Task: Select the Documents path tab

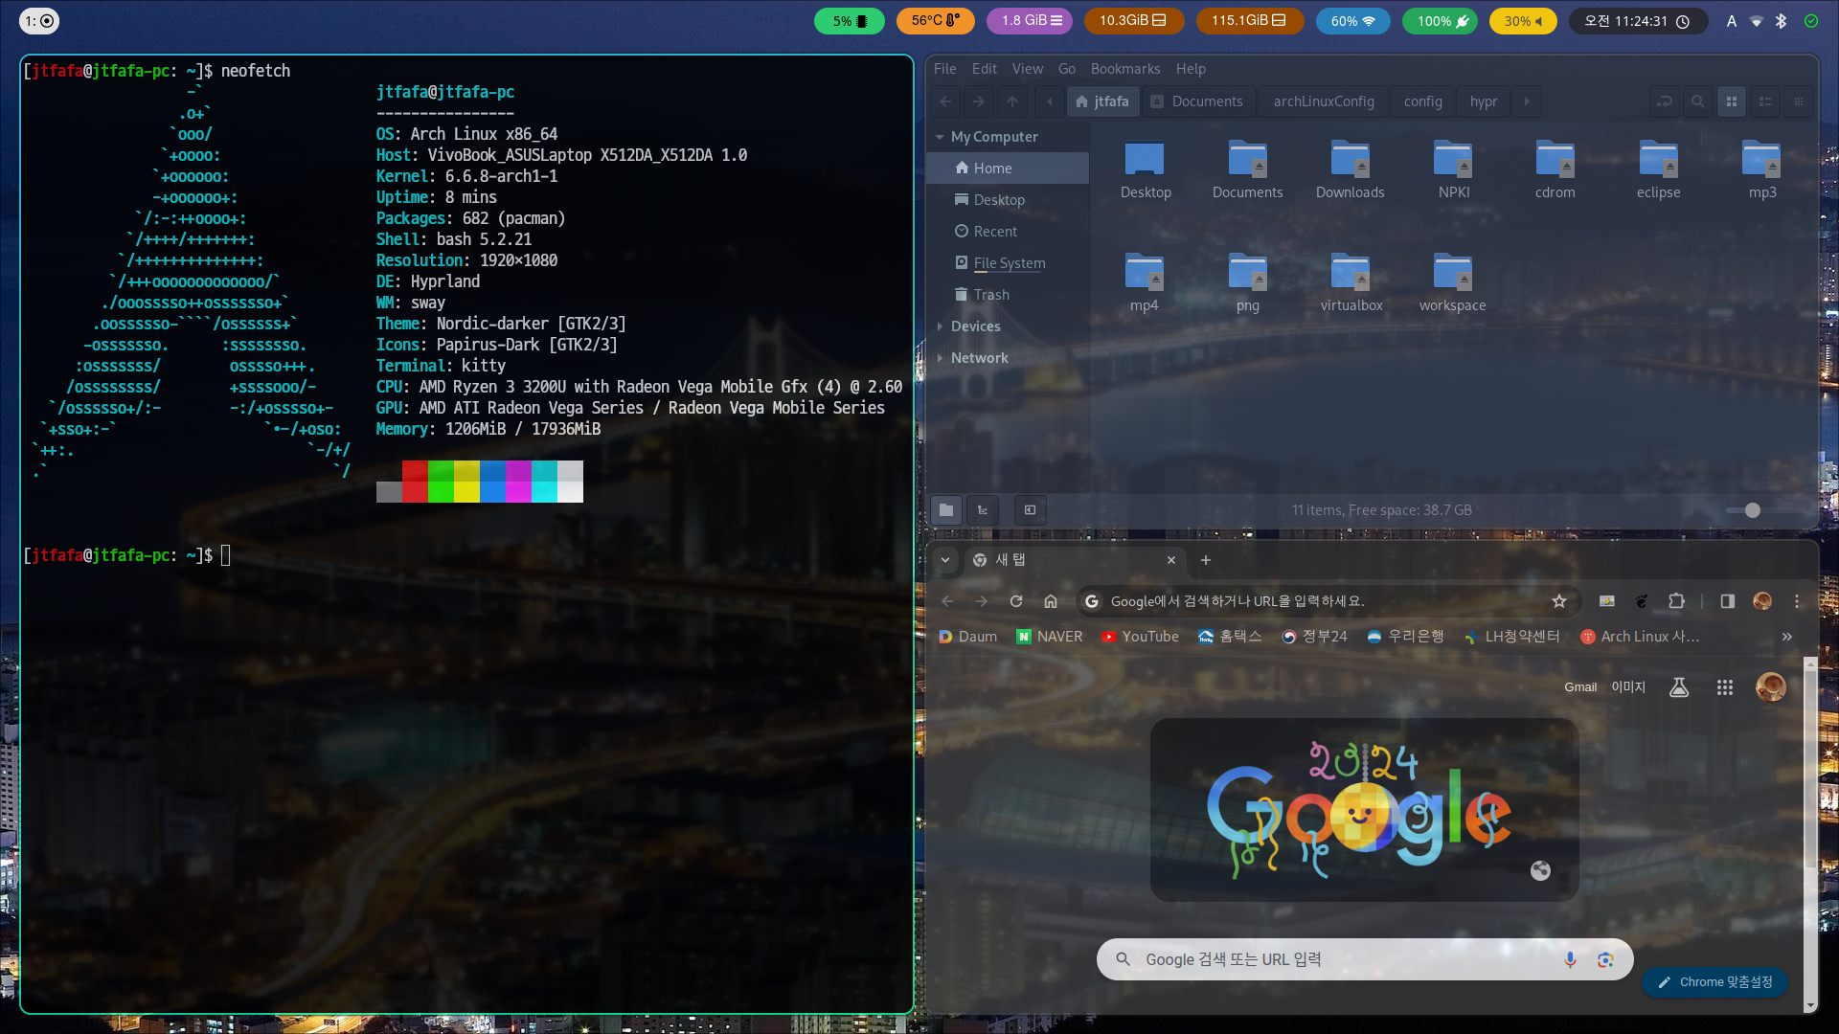Action: tap(1196, 101)
